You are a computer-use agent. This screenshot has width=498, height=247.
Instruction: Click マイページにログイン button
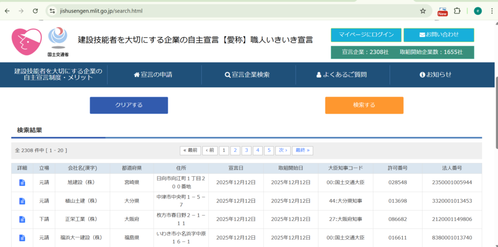coord(366,35)
